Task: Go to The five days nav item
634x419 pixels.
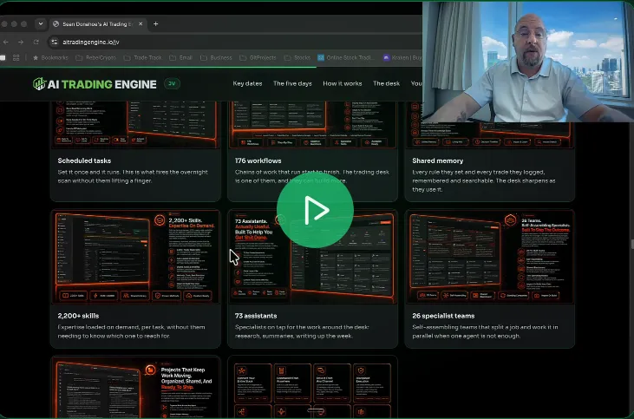Action: [x=292, y=83]
